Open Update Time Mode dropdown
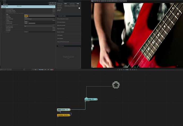Image resolution: width=183 pixels, height=126 pixels. pyautogui.click(x=40, y=19)
